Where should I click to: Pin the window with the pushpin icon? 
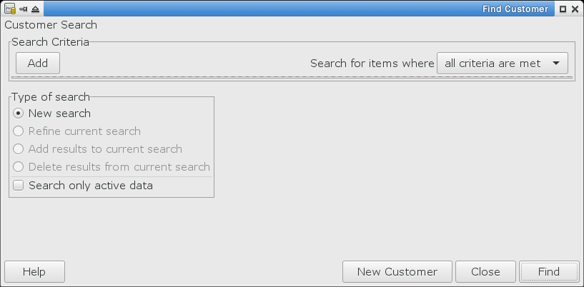[x=23, y=9]
